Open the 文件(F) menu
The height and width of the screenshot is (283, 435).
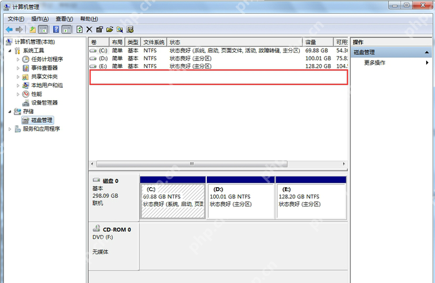[x=16, y=19]
